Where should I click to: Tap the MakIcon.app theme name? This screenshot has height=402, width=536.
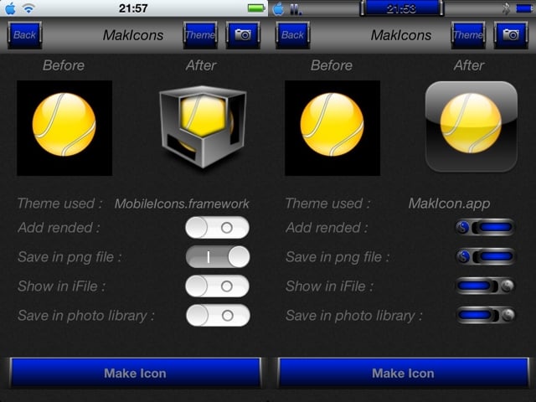[x=449, y=204]
